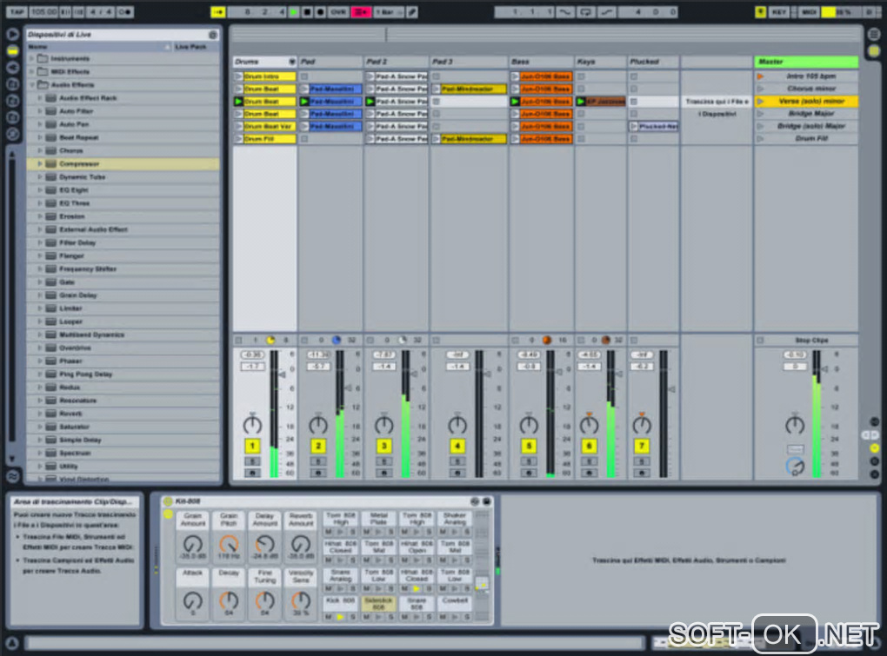Launch the Intro 105 bpm scene
This screenshot has height=656, width=887.
point(761,76)
